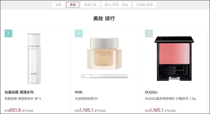Switch to the 日用品/雜貨 tab
Image resolution: width=210 pixels, height=114 pixels.
144,5
